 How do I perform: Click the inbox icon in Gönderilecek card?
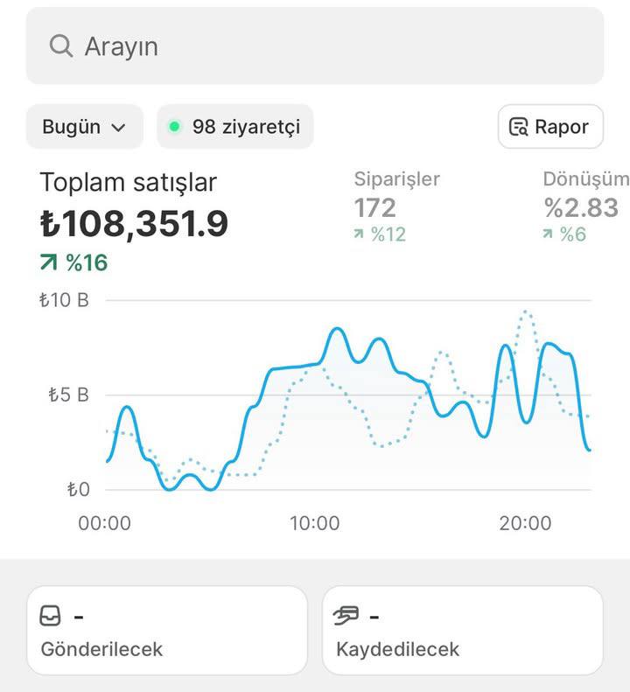(x=51, y=616)
